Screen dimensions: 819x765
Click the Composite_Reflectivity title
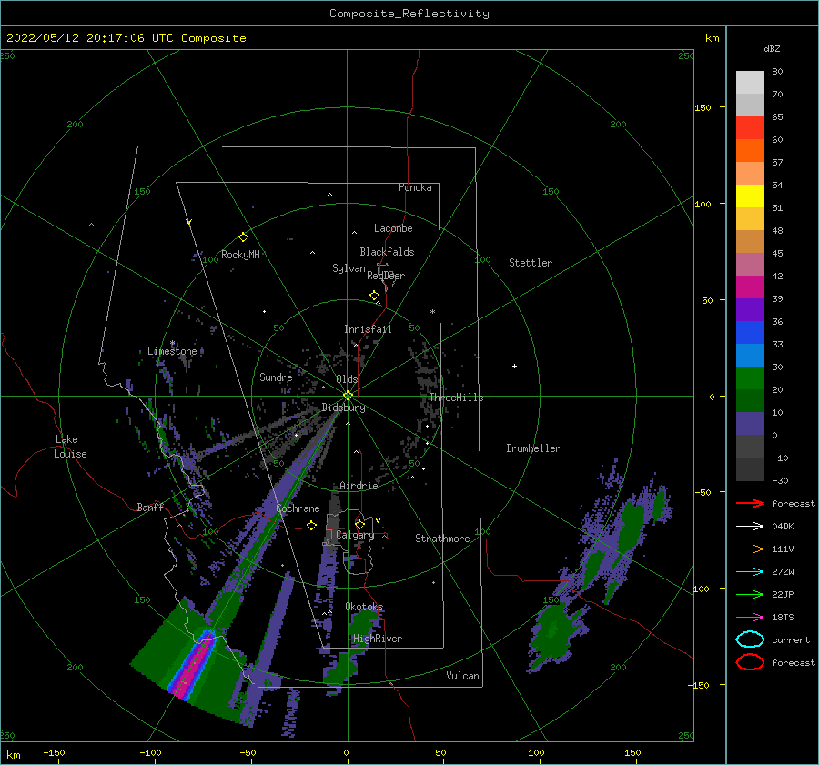coord(409,14)
